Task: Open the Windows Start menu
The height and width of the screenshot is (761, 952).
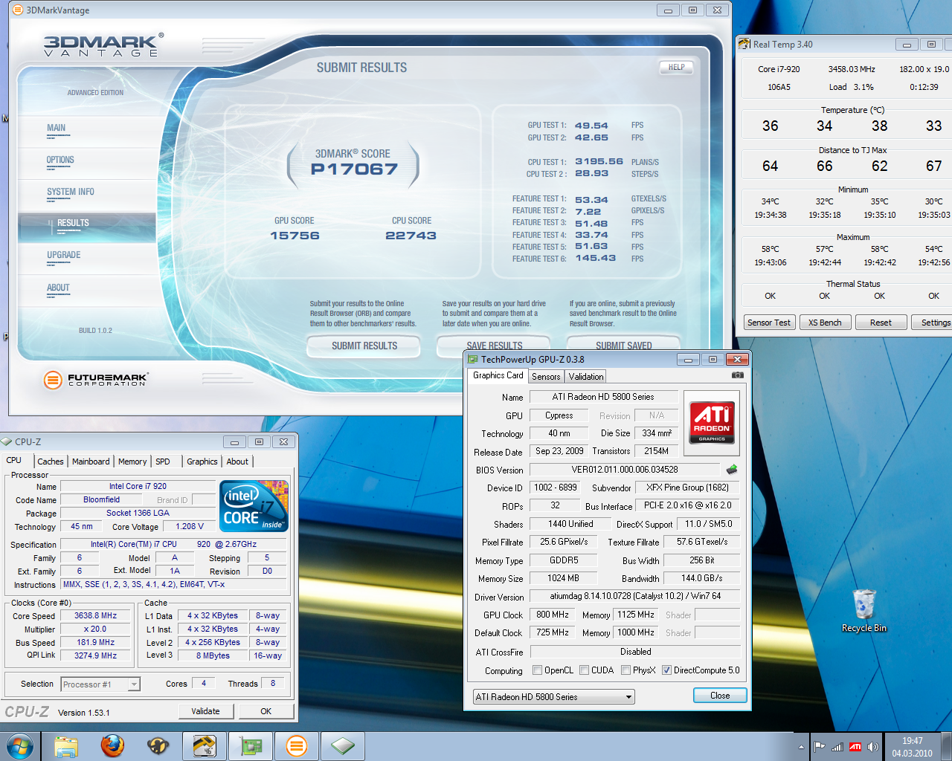Action: click(19, 745)
